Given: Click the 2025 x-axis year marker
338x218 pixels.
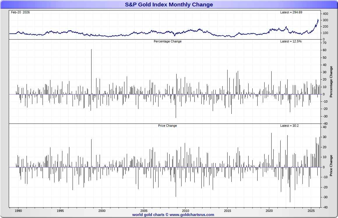Looking at the screenshot, I should (311, 211).
